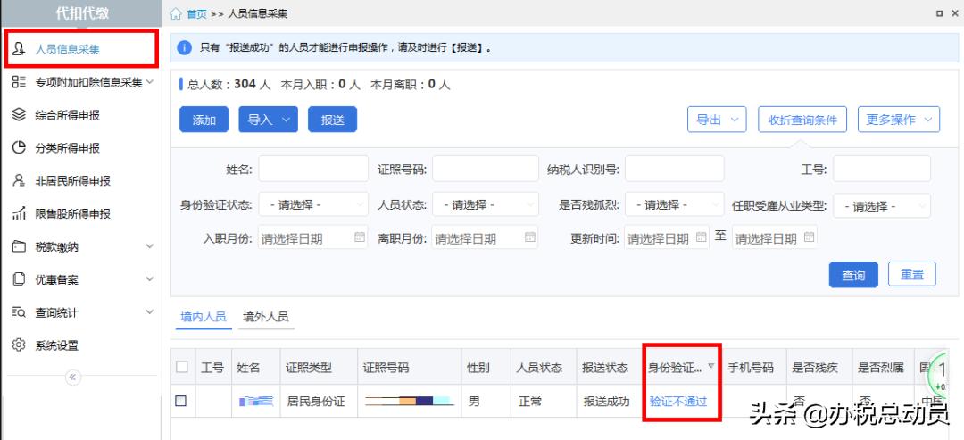Image resolution: width=964 pixels, height=440 pixels.
Task: Click the 入职月份 date field
Action: click(x=313, y=237)
